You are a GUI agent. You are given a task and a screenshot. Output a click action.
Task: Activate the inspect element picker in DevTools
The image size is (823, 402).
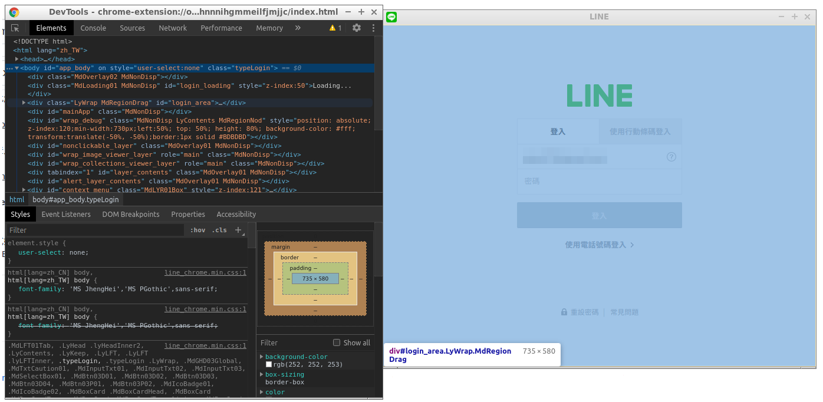(15, 28)
